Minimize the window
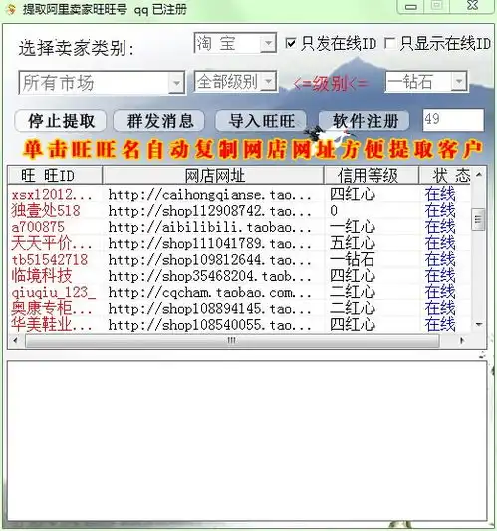Image resolution: width=497 pixels, height=531 pixels. pyautogui.click(x=410, y=6)
